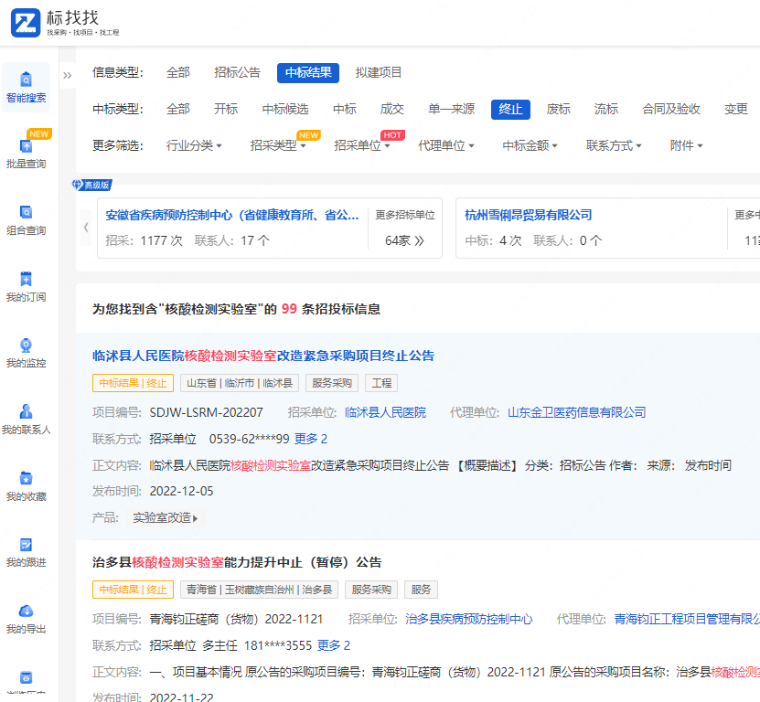
Task: Open the 行业分类 dropdown
Action: [194, 145]
